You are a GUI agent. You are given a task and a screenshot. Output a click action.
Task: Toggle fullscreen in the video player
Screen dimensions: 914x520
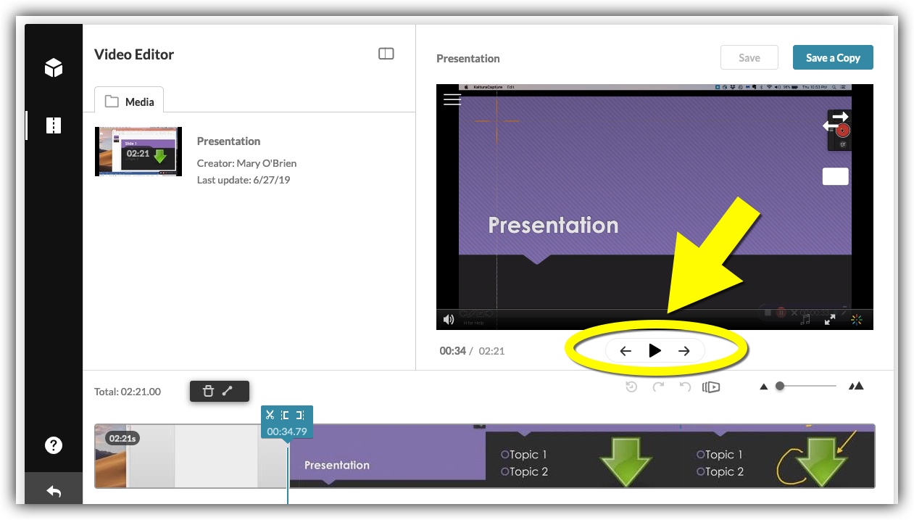[830, 319]
